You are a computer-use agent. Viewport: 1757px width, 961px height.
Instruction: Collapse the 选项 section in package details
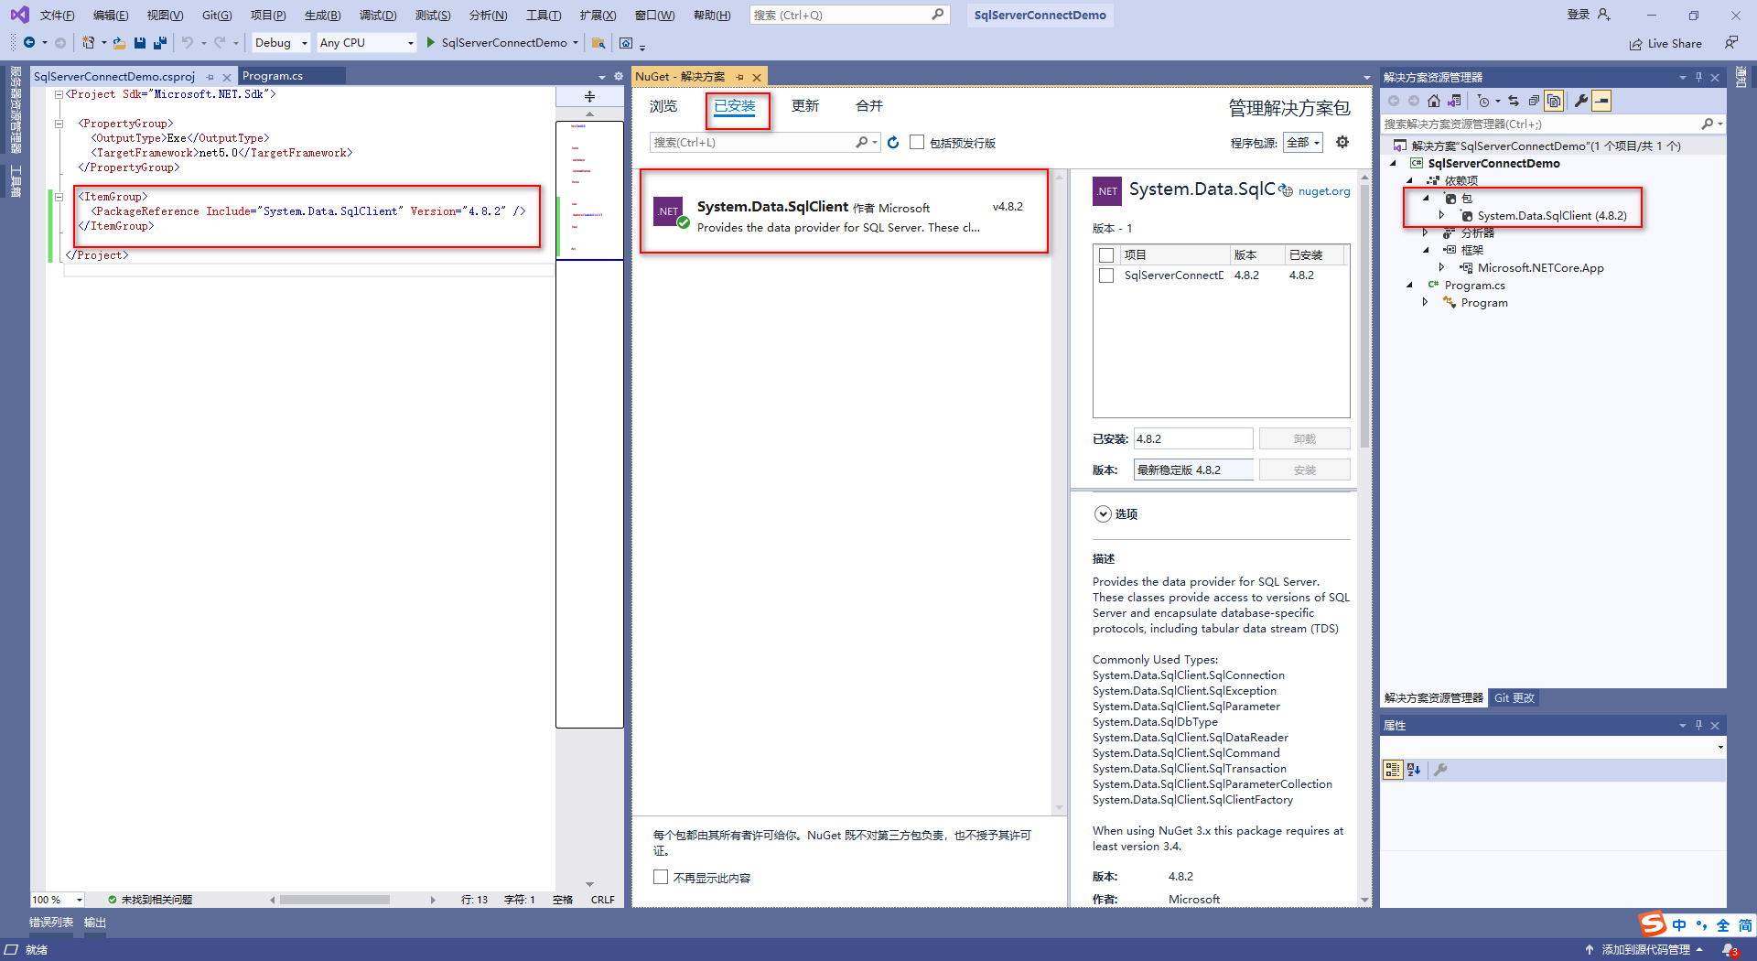[1103, 513]
